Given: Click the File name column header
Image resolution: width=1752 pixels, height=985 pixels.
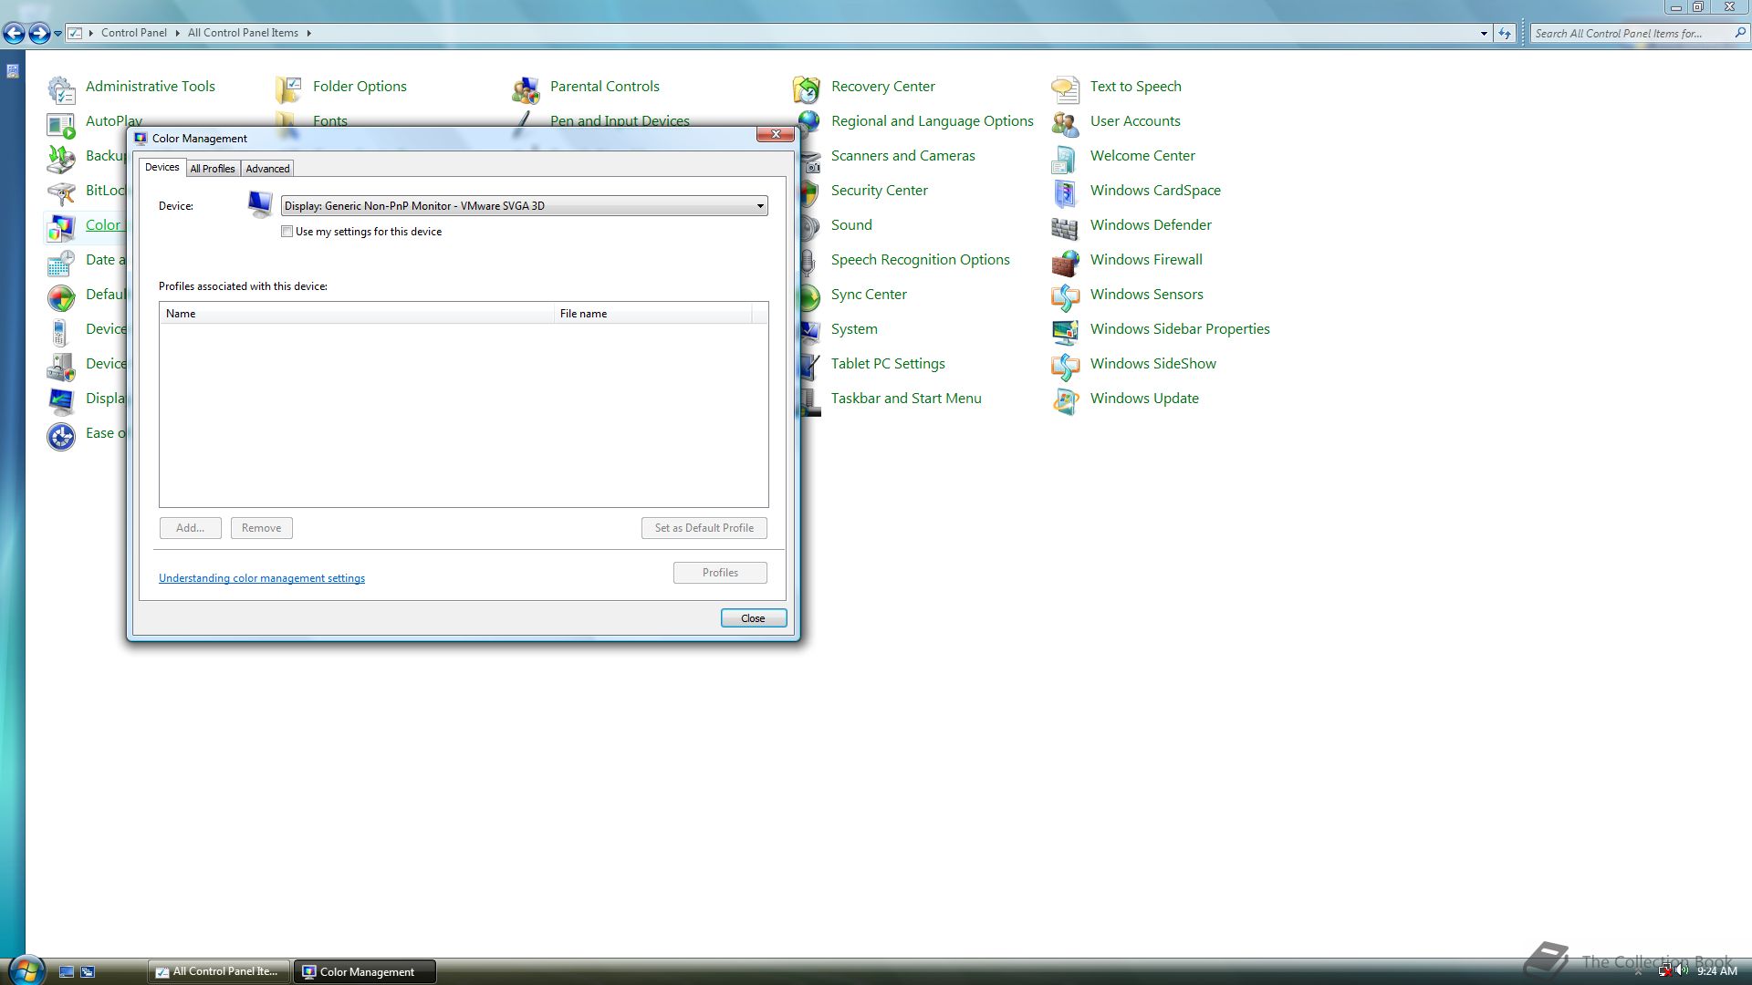Looking at the screenshot, I should [x=652, y=314].
